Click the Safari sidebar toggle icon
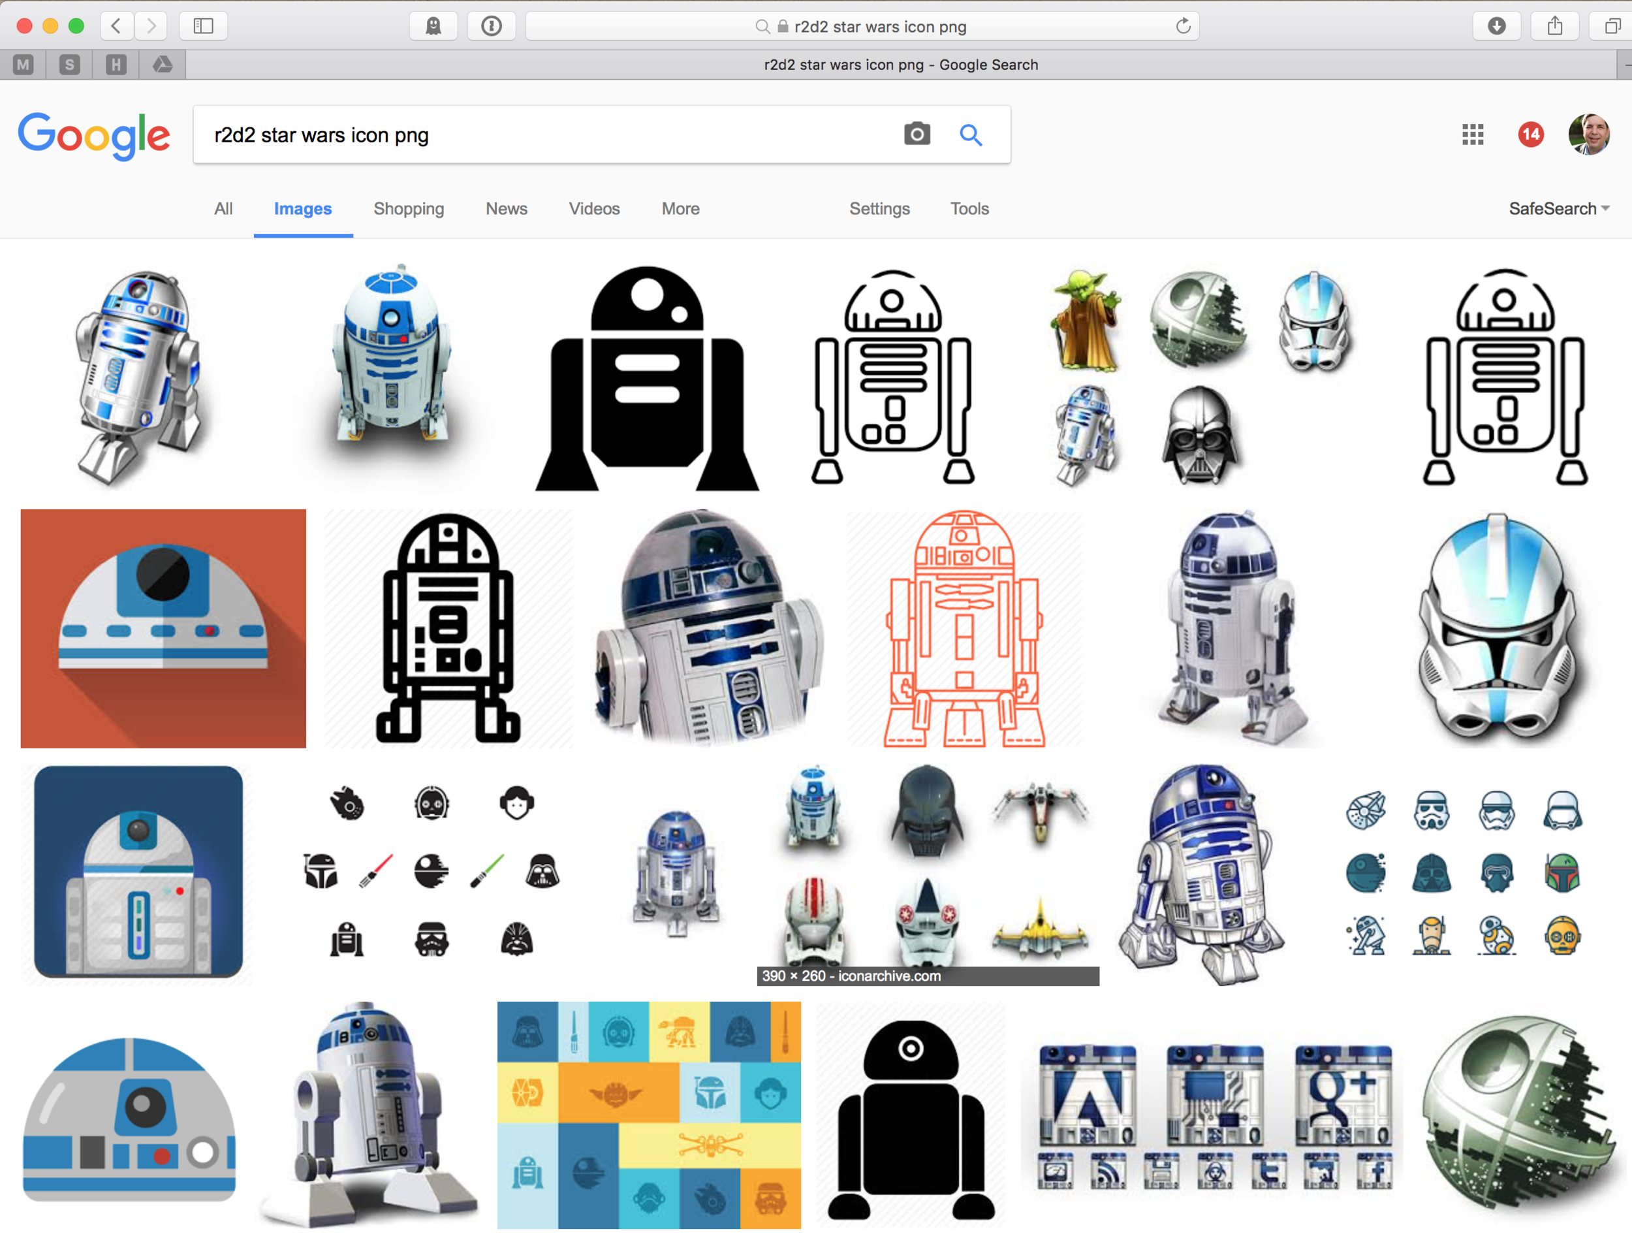The image size is (1632, 1242). [x=203, y=27]
